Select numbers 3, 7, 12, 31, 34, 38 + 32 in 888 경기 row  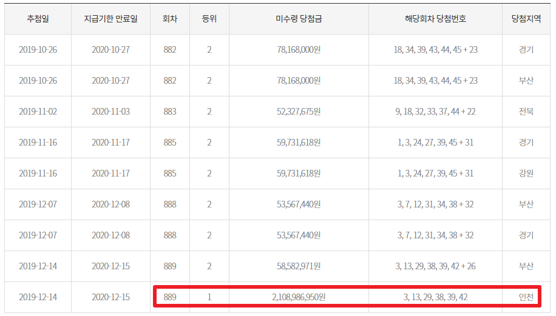435,235
